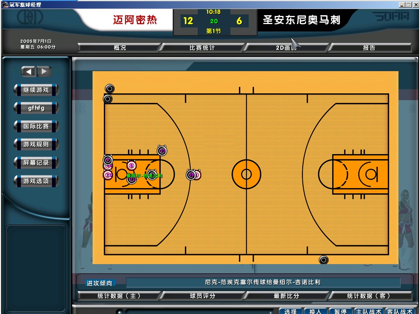Click the away score 6
The image size is (419, 314).
click(239, 21)
